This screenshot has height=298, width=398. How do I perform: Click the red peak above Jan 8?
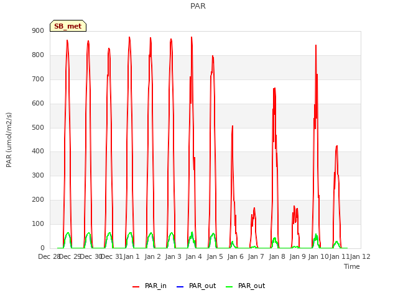274,89
